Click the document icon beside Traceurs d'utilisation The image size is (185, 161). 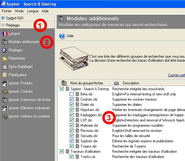pyautogui.click(x=68, y=151)
